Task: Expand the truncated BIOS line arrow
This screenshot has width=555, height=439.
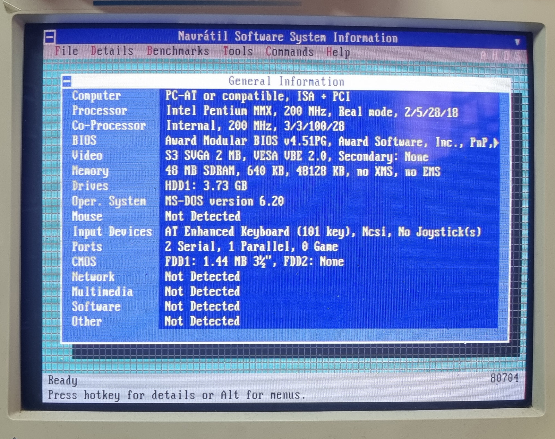Action: coord(496,143)
